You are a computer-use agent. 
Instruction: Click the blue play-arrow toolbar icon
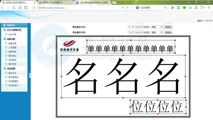pyautogui.click(x=173, y=8)
